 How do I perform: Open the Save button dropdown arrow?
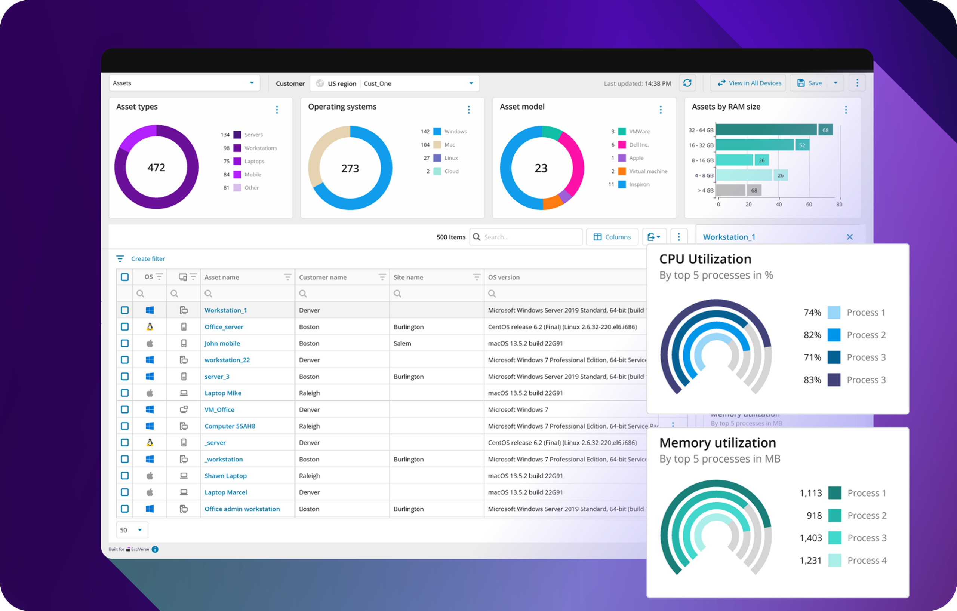836,83
